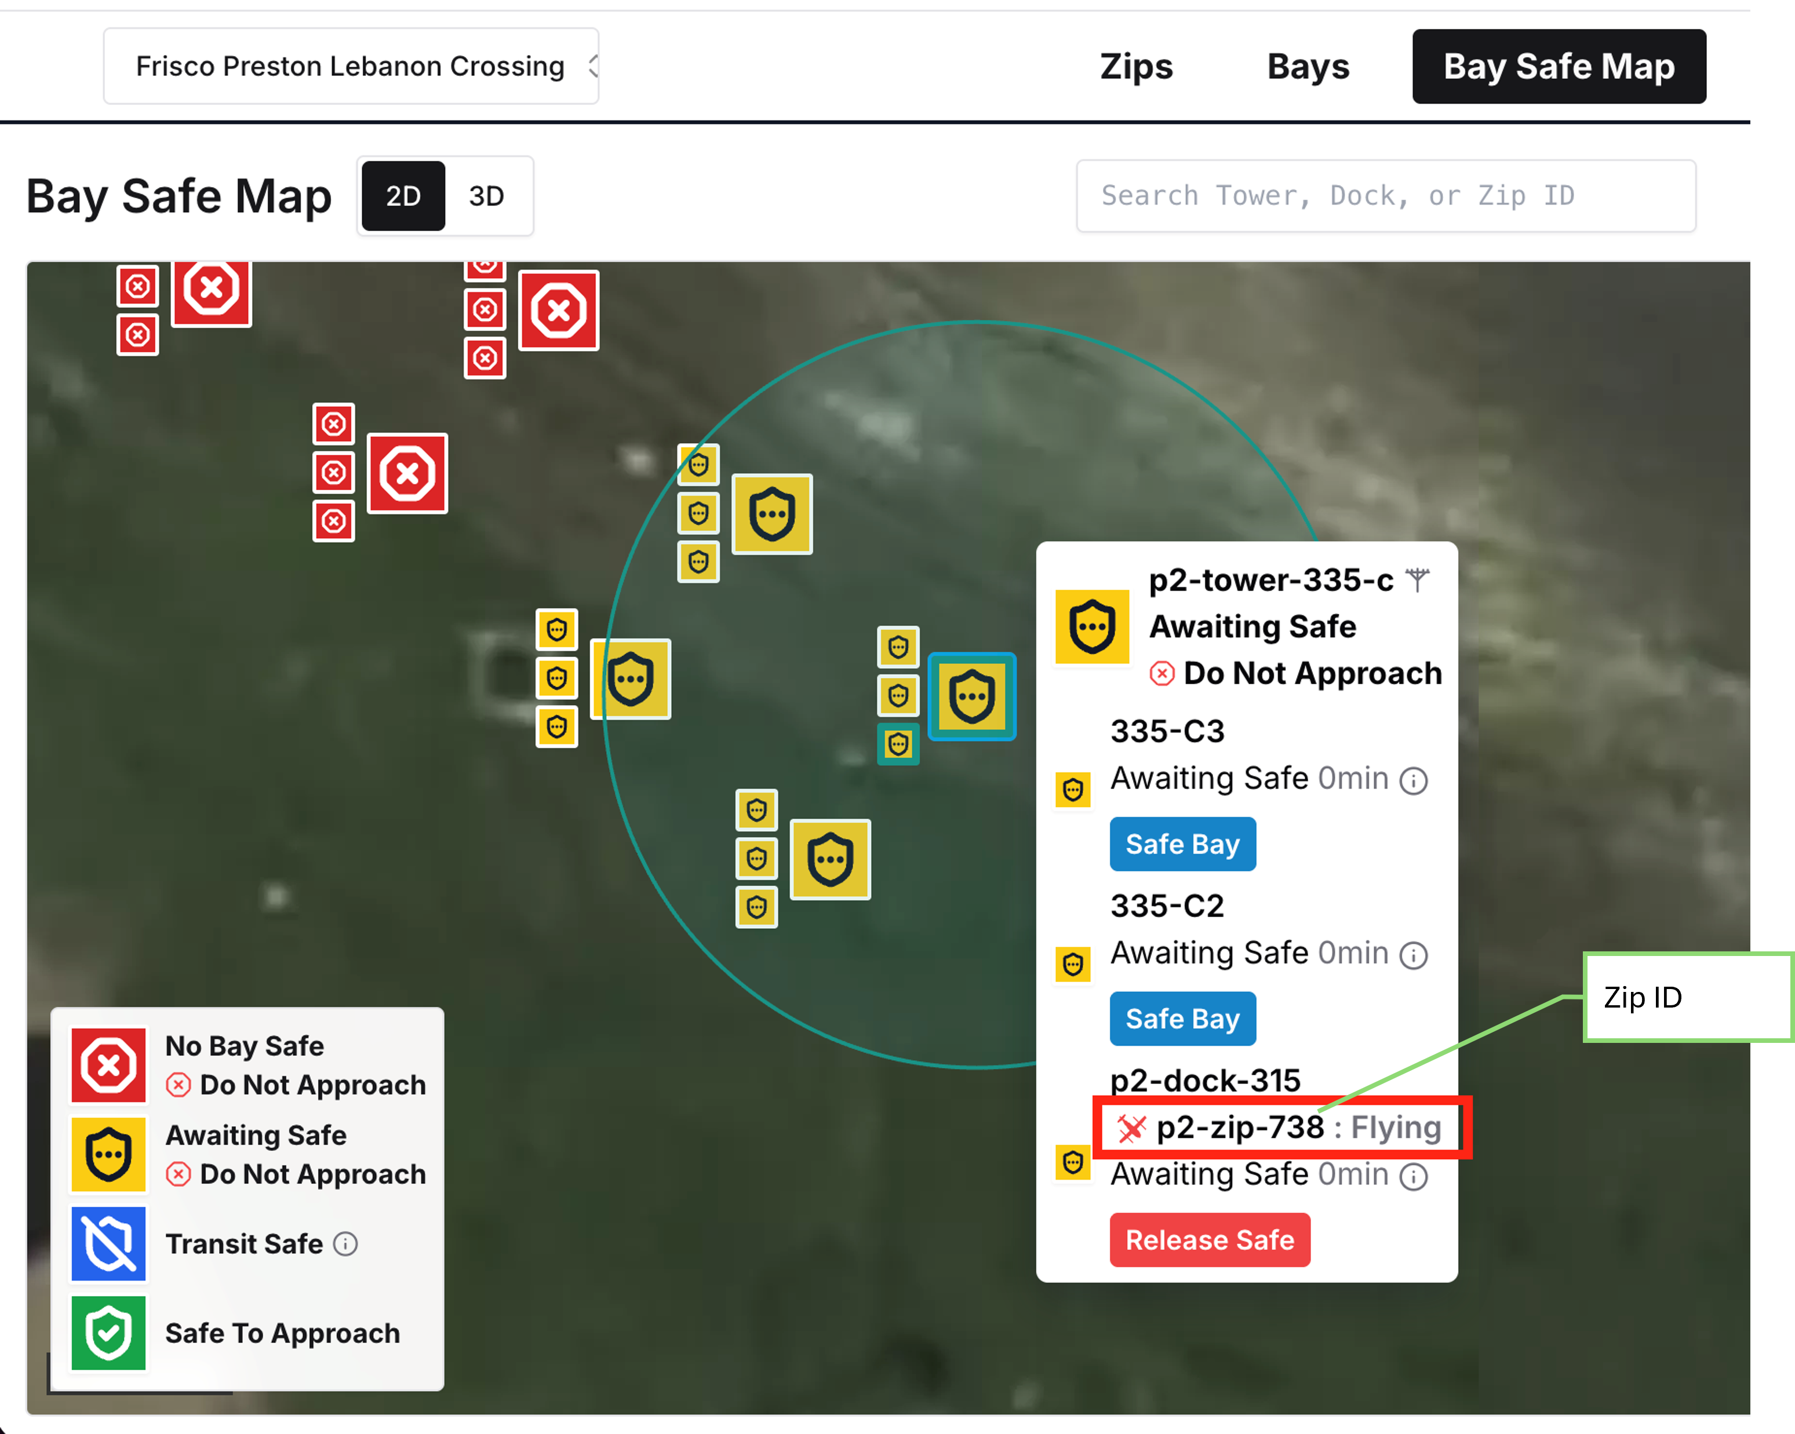Click the Safe To Approach green legend icon
The image size is (1795, 1434).
108,1333
